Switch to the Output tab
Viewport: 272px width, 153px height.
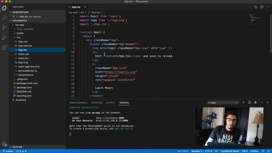tap(110, 103)
